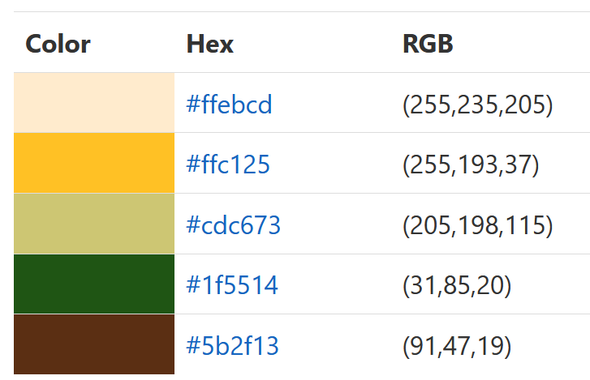Open the #1f5514 color link
Viewport: 590px width, 380px height.
click(231, 285)
